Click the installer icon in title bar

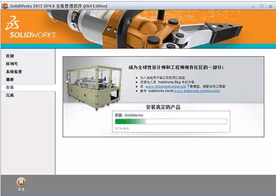pyautogui.click(x=5, y=6)
